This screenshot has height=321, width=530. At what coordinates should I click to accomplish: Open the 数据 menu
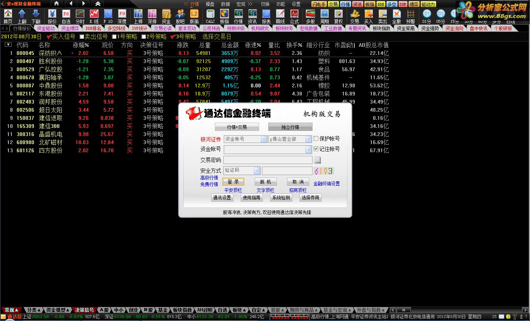pyautogui.click(x=225, y=4)
